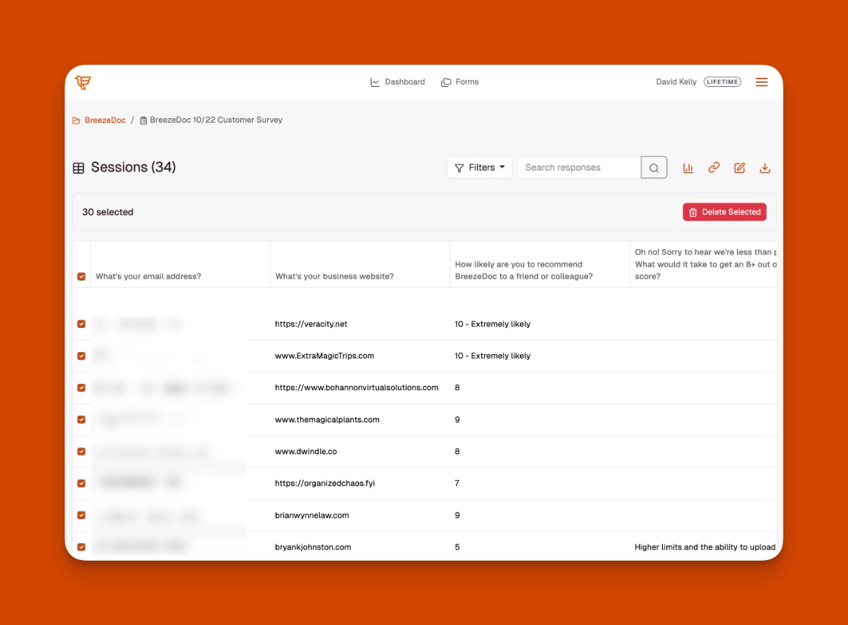The width and height of the screenshot is (848, 625).
Task: Go to the Forms nav item
Action: [460, 82]
